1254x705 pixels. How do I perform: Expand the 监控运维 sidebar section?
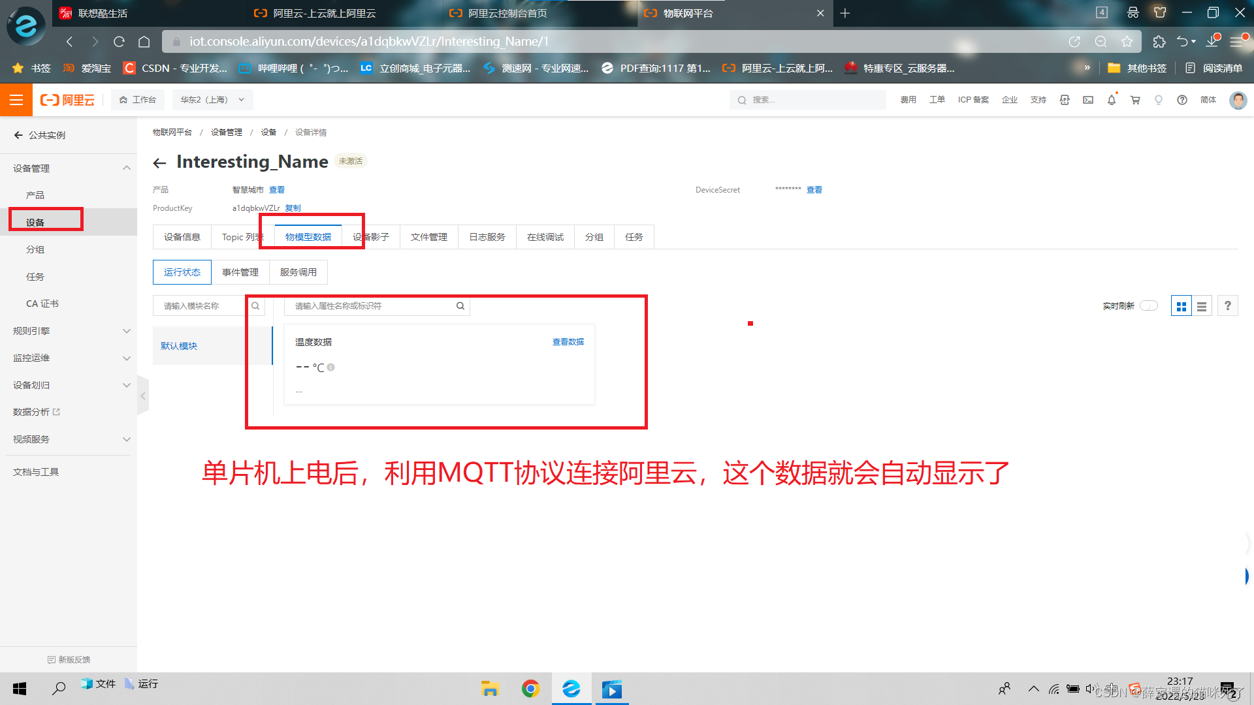tap(127, 358)
